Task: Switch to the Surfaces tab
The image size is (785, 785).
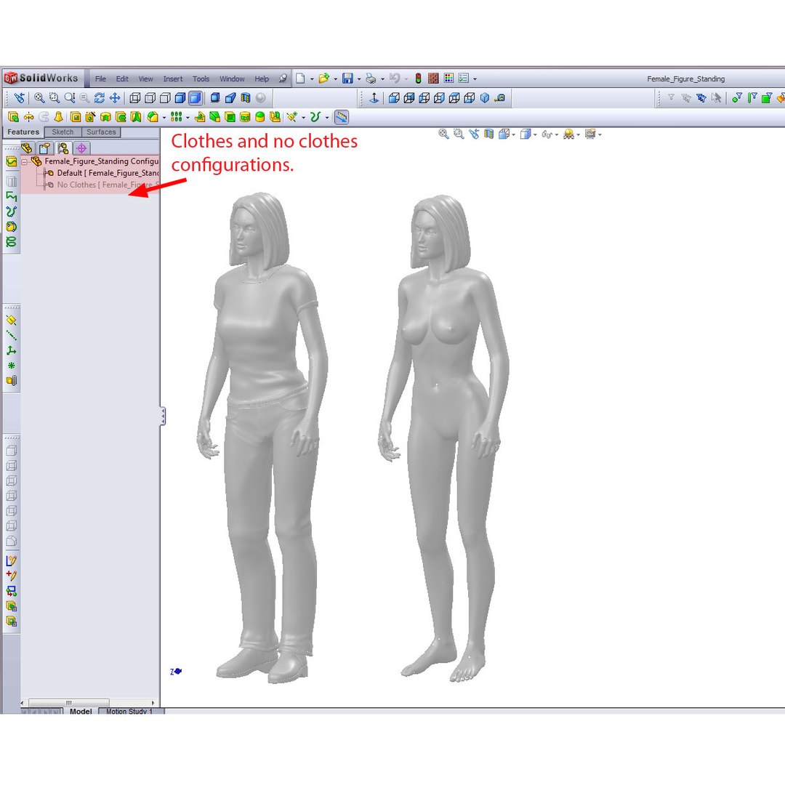Action: click(x=100, y=132)
